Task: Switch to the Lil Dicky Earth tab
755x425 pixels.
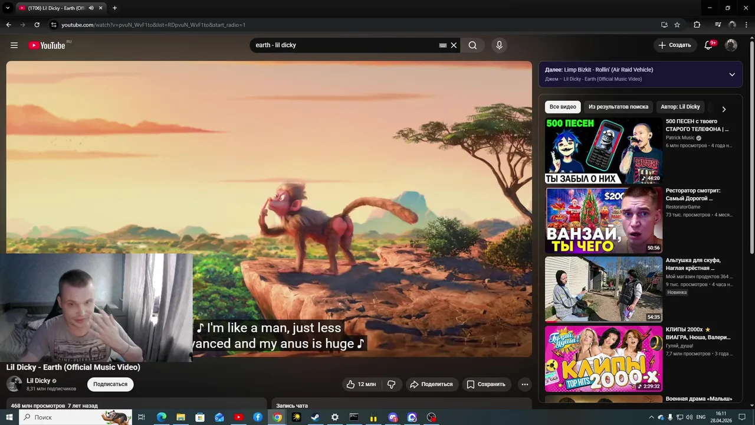Action: [56, 8]
